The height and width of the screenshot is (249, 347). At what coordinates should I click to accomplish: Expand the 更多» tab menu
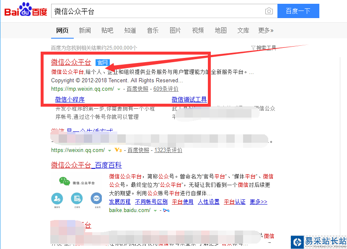point(266,30)
